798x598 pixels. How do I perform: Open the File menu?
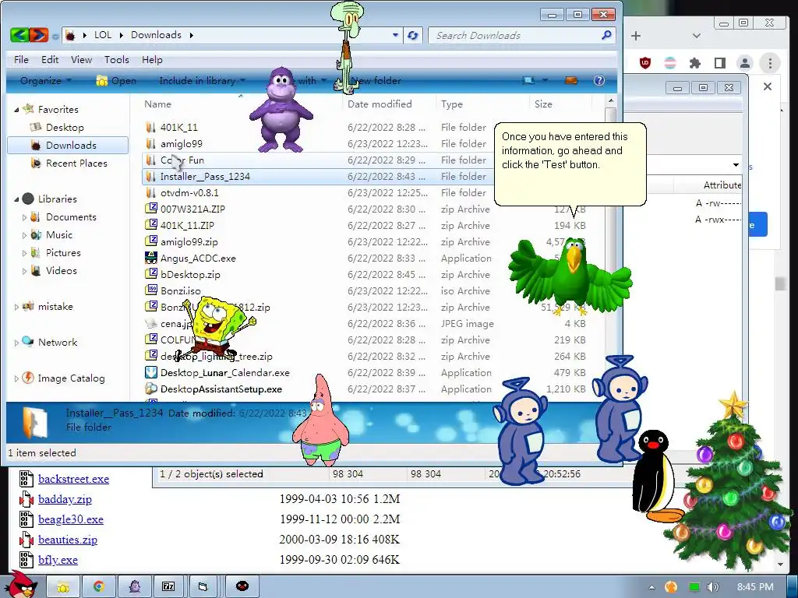21,59
